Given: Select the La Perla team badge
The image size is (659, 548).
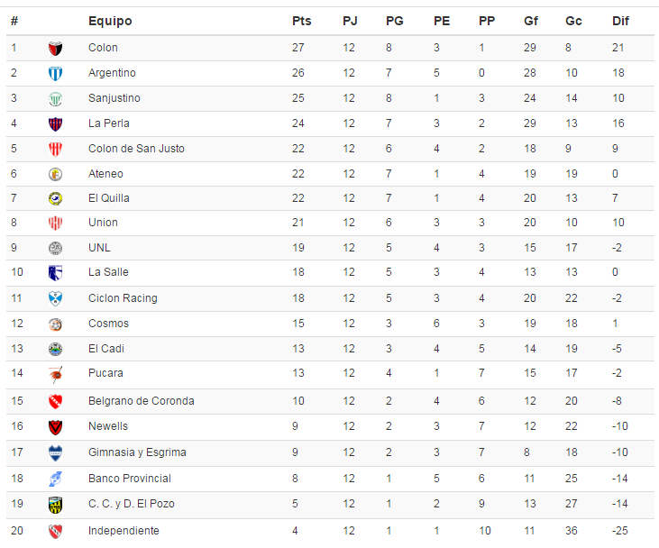Looking at the screenshot, I should point(55,124).
